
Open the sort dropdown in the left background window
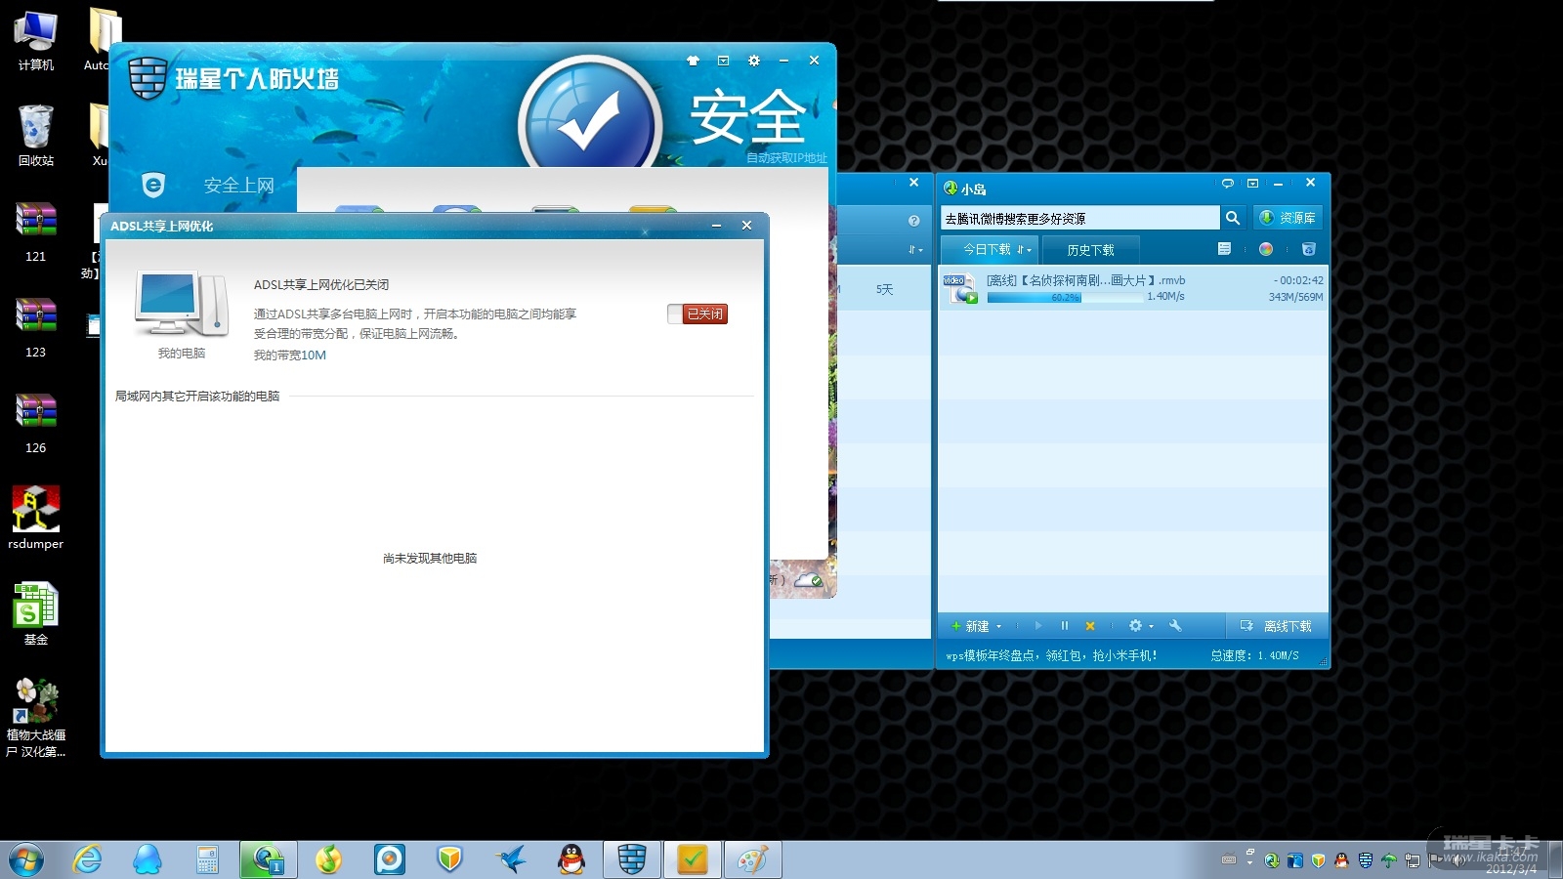coord(915,250)
